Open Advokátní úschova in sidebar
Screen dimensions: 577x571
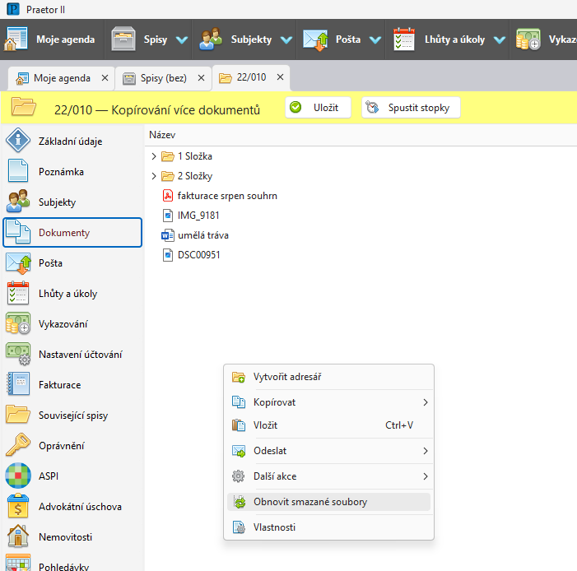pos(72,507)
